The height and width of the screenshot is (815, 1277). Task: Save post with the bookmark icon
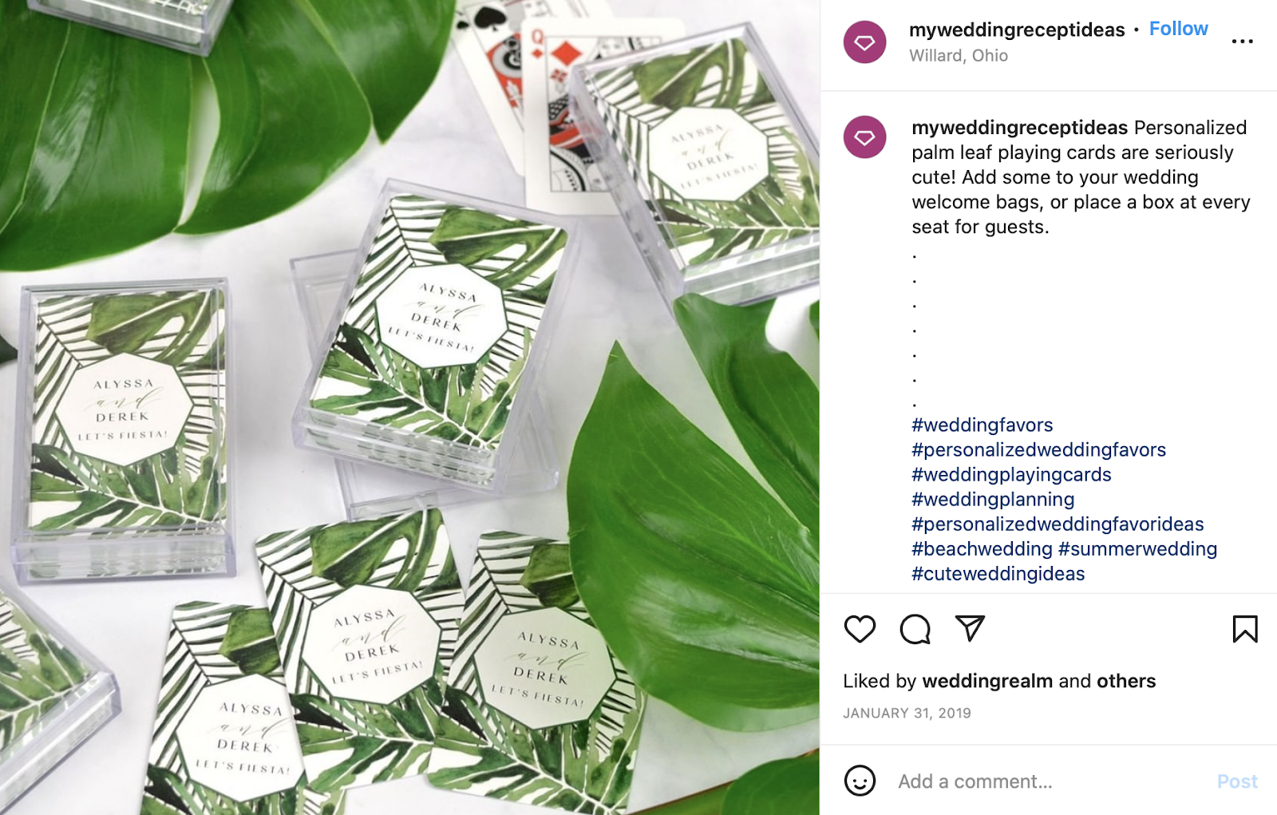tap(1244, 629)
